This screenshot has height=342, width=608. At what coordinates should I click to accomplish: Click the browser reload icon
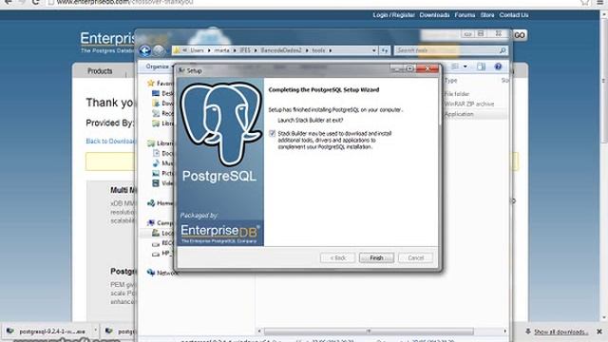tap(35, 2)
